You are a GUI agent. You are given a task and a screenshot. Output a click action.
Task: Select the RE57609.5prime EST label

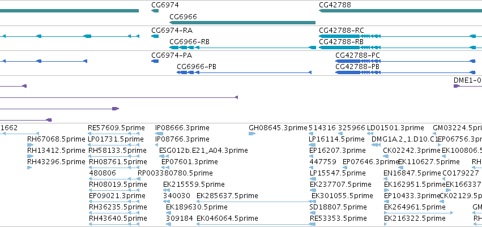coord(116,128)
